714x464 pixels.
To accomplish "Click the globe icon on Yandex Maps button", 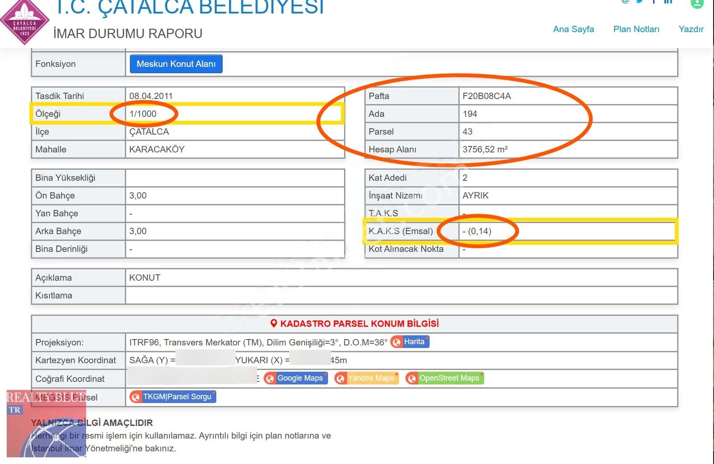I will (341, 378).
